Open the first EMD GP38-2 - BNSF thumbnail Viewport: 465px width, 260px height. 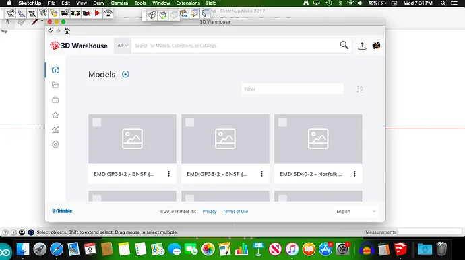click(x=132, y=138)
